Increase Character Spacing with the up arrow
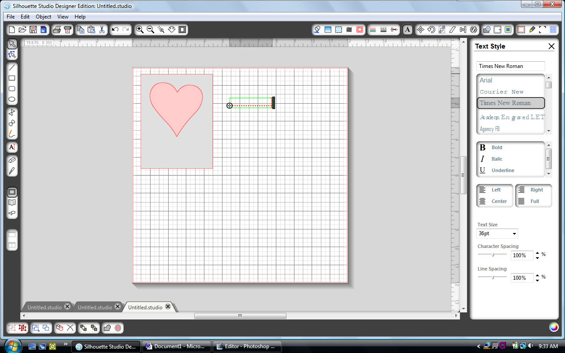The height and width of the screenshot is (353, 565). click(x=537, y=253)
